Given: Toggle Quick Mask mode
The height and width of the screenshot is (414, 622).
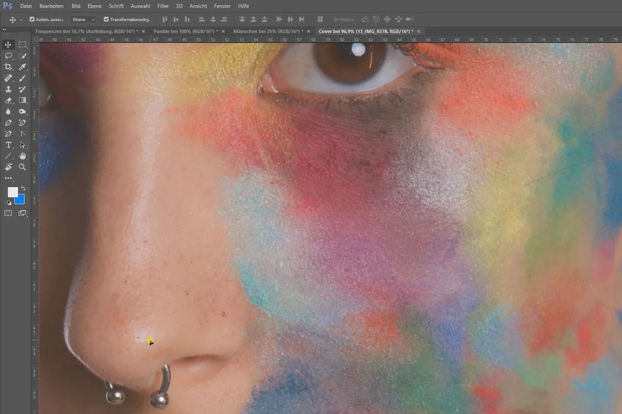Looking at the screenshot, I should [x=8, y=213].
